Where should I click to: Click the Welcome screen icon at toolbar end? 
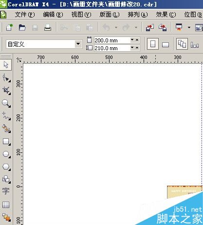click(x=199, y=27)
